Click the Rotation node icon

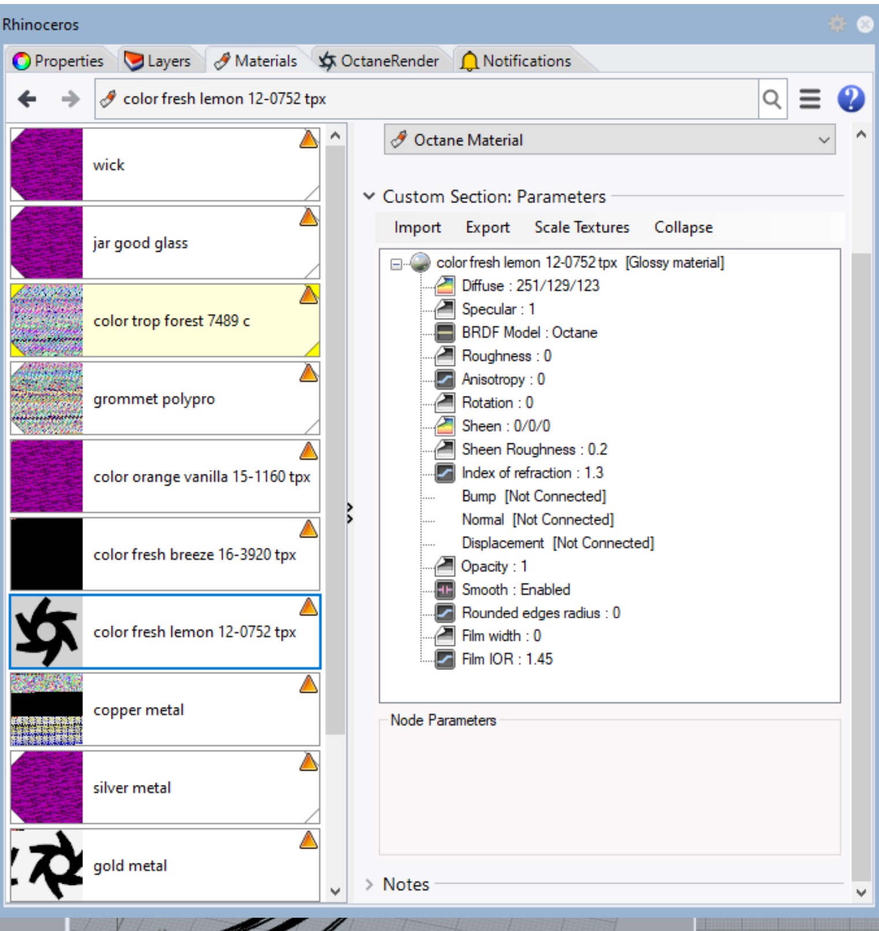pyautogui.click(x=444, y=402)
